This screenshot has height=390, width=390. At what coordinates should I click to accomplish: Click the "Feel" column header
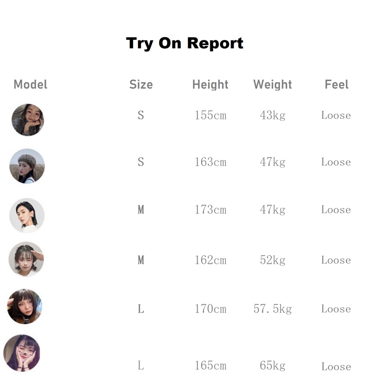click(336, 84)
